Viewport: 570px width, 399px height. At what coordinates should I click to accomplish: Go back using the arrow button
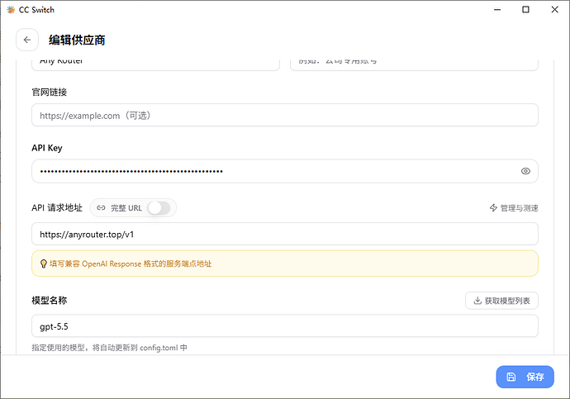(27, 40)
